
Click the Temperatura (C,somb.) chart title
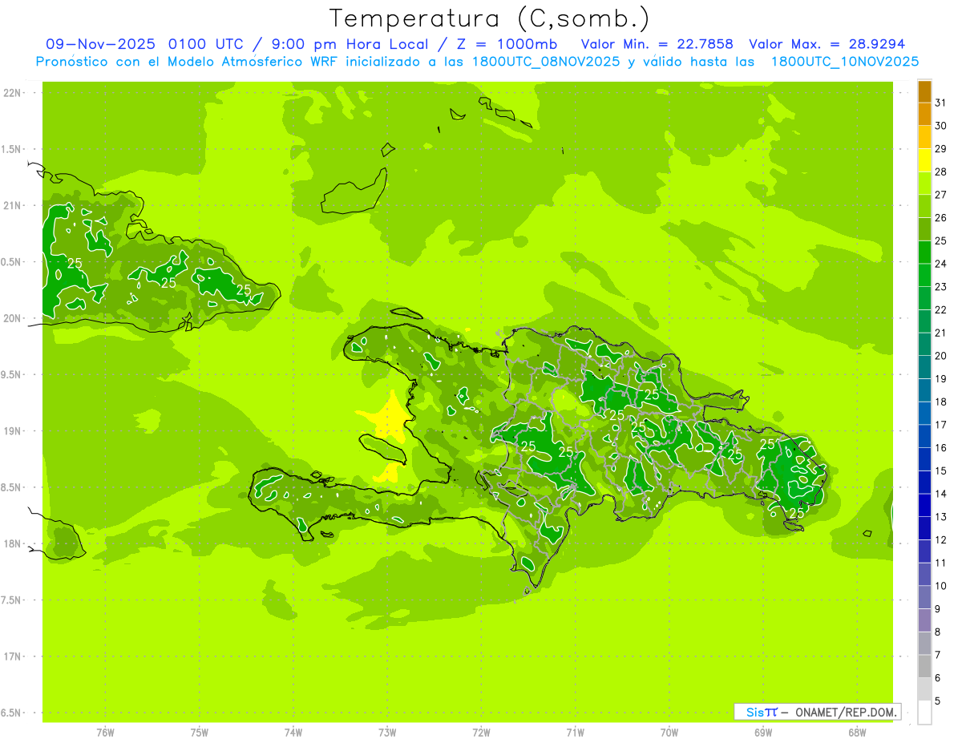click(x=490, y=18)
